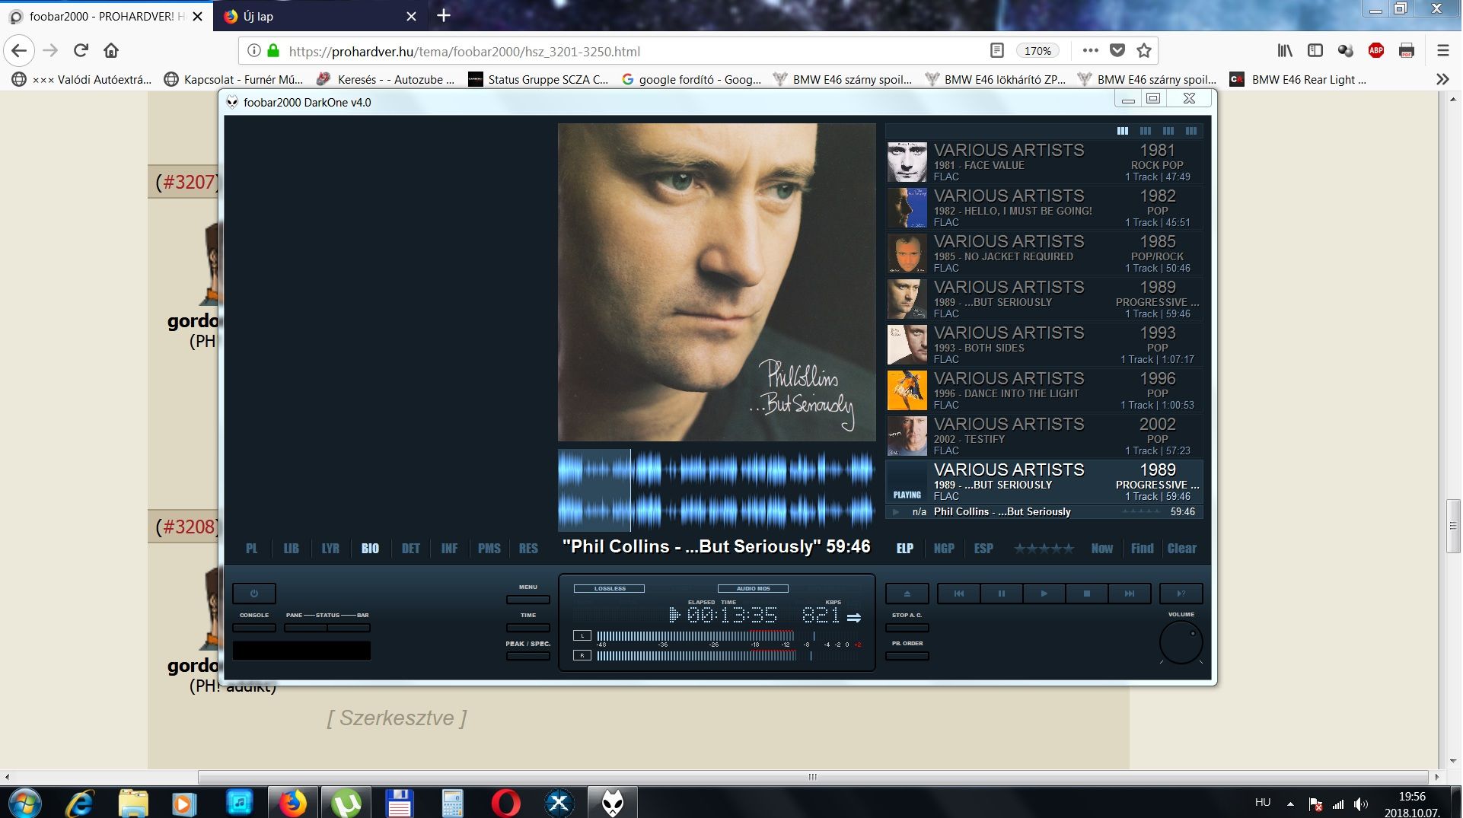Switch to the LYR panel tab

[330, 549]
